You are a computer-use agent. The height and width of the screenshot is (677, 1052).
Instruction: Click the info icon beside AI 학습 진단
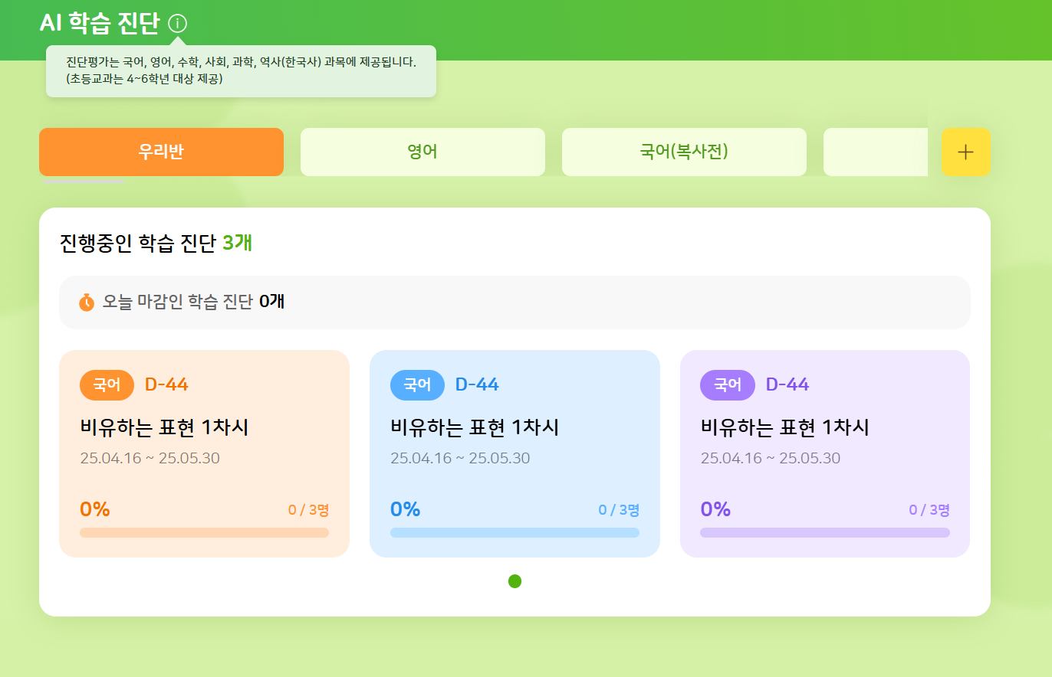(177, 24)
